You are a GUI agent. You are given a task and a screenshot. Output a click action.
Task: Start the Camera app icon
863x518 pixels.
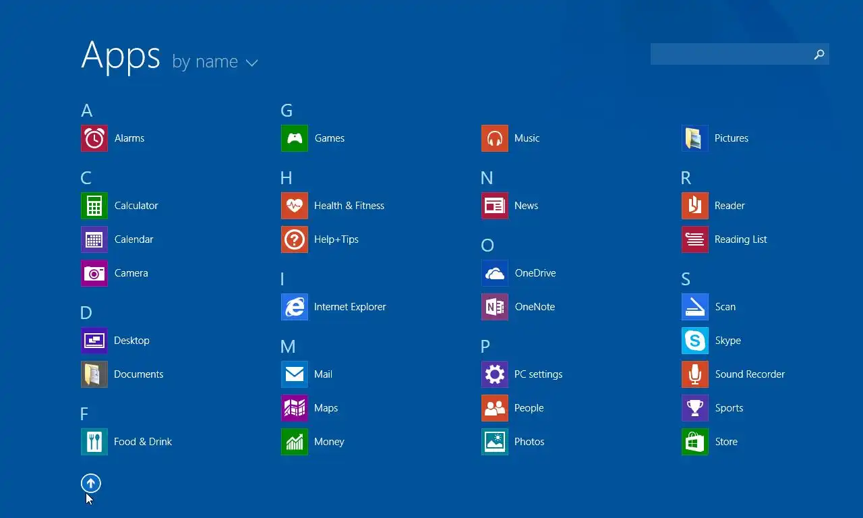pos(94,273)
